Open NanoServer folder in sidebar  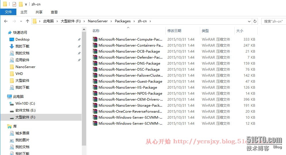click(25, 67)
